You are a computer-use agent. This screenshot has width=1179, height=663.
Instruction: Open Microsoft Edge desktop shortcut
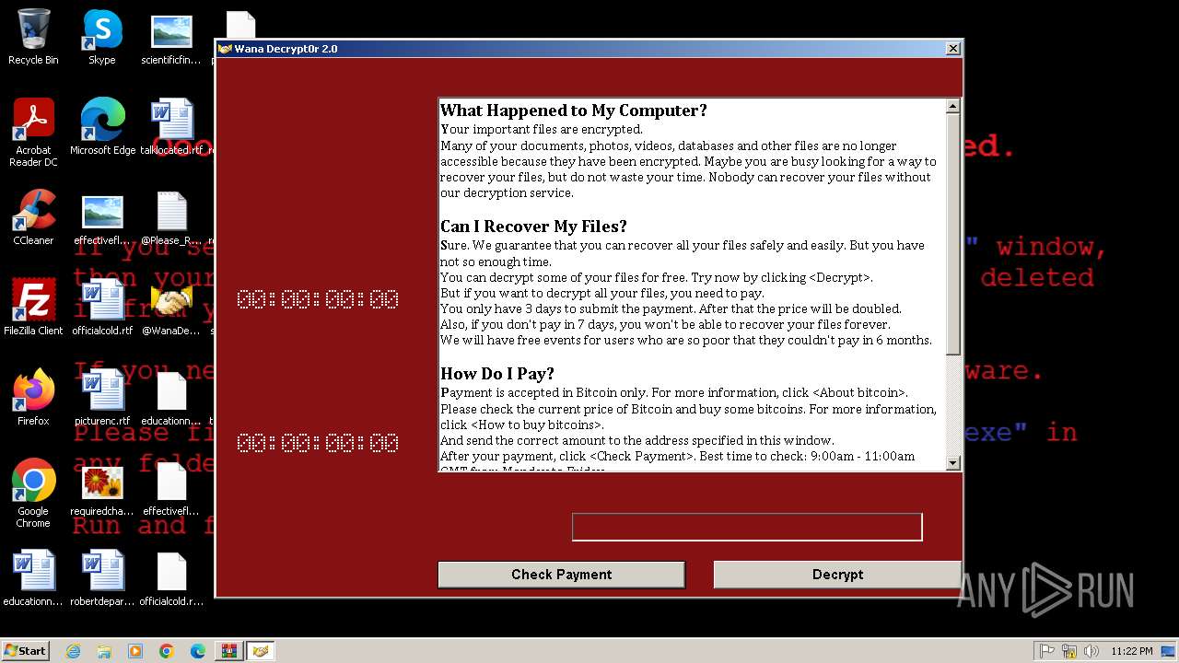pyautogui.click(x=102, y=127)
